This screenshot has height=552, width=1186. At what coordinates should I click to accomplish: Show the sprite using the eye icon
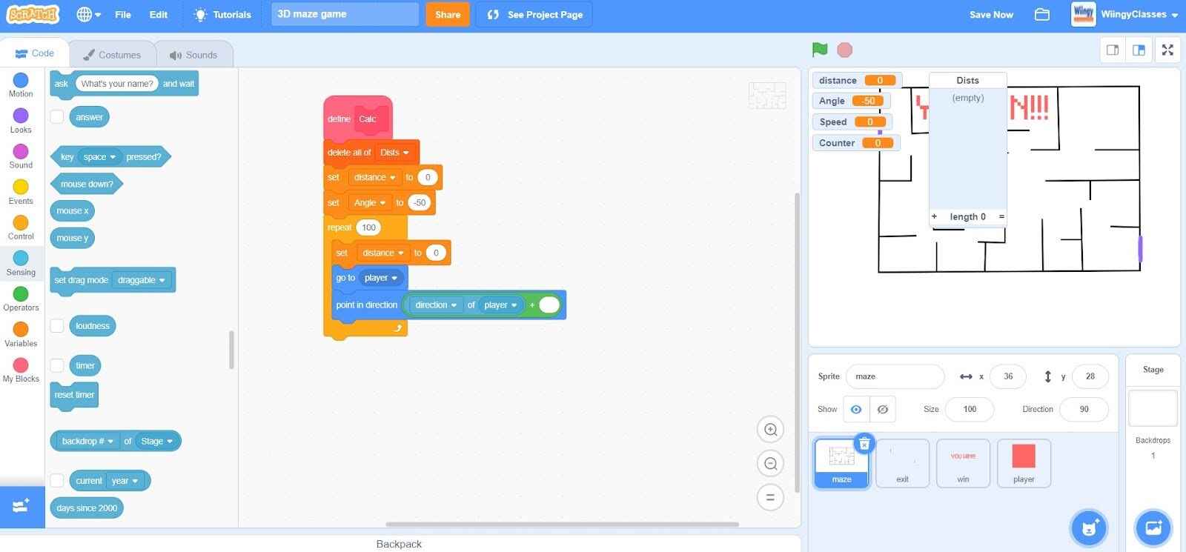[856, 409]
